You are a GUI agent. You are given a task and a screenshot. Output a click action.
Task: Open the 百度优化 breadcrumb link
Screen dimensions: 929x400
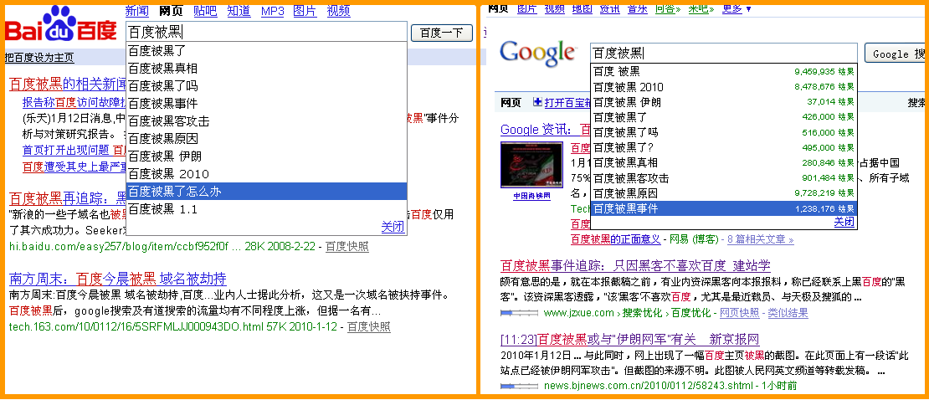click(691, 313)
